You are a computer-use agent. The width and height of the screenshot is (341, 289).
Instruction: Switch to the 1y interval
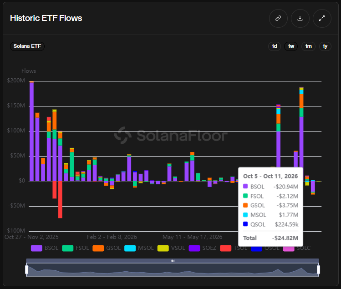pyautogui.click(x=325, y=46)
